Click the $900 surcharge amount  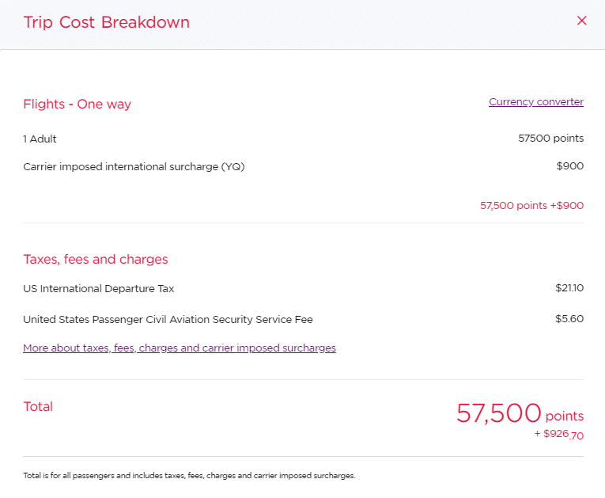[x=570, y=166]
